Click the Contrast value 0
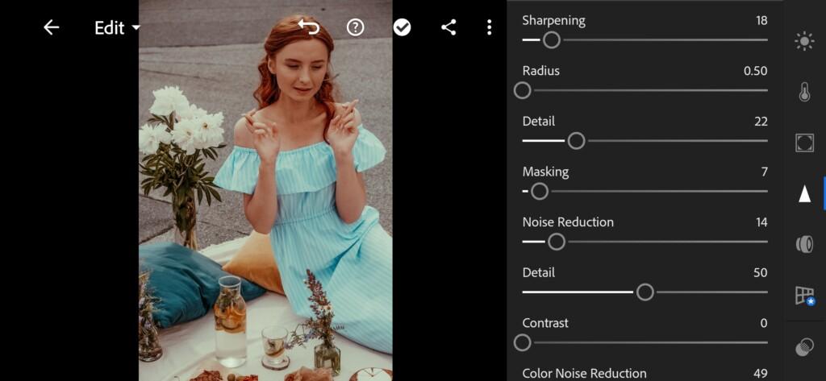This screenshot has width=826, height=381. 764,324
